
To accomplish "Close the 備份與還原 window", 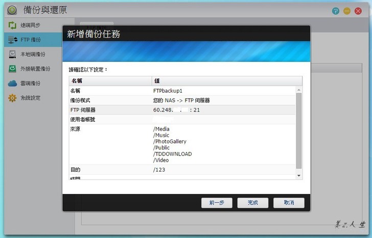I will tap(358, 11).
